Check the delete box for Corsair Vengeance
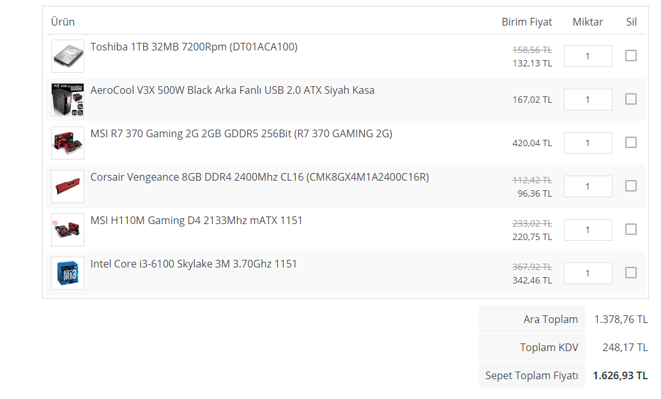661x399 pixels. click(630, 186)
